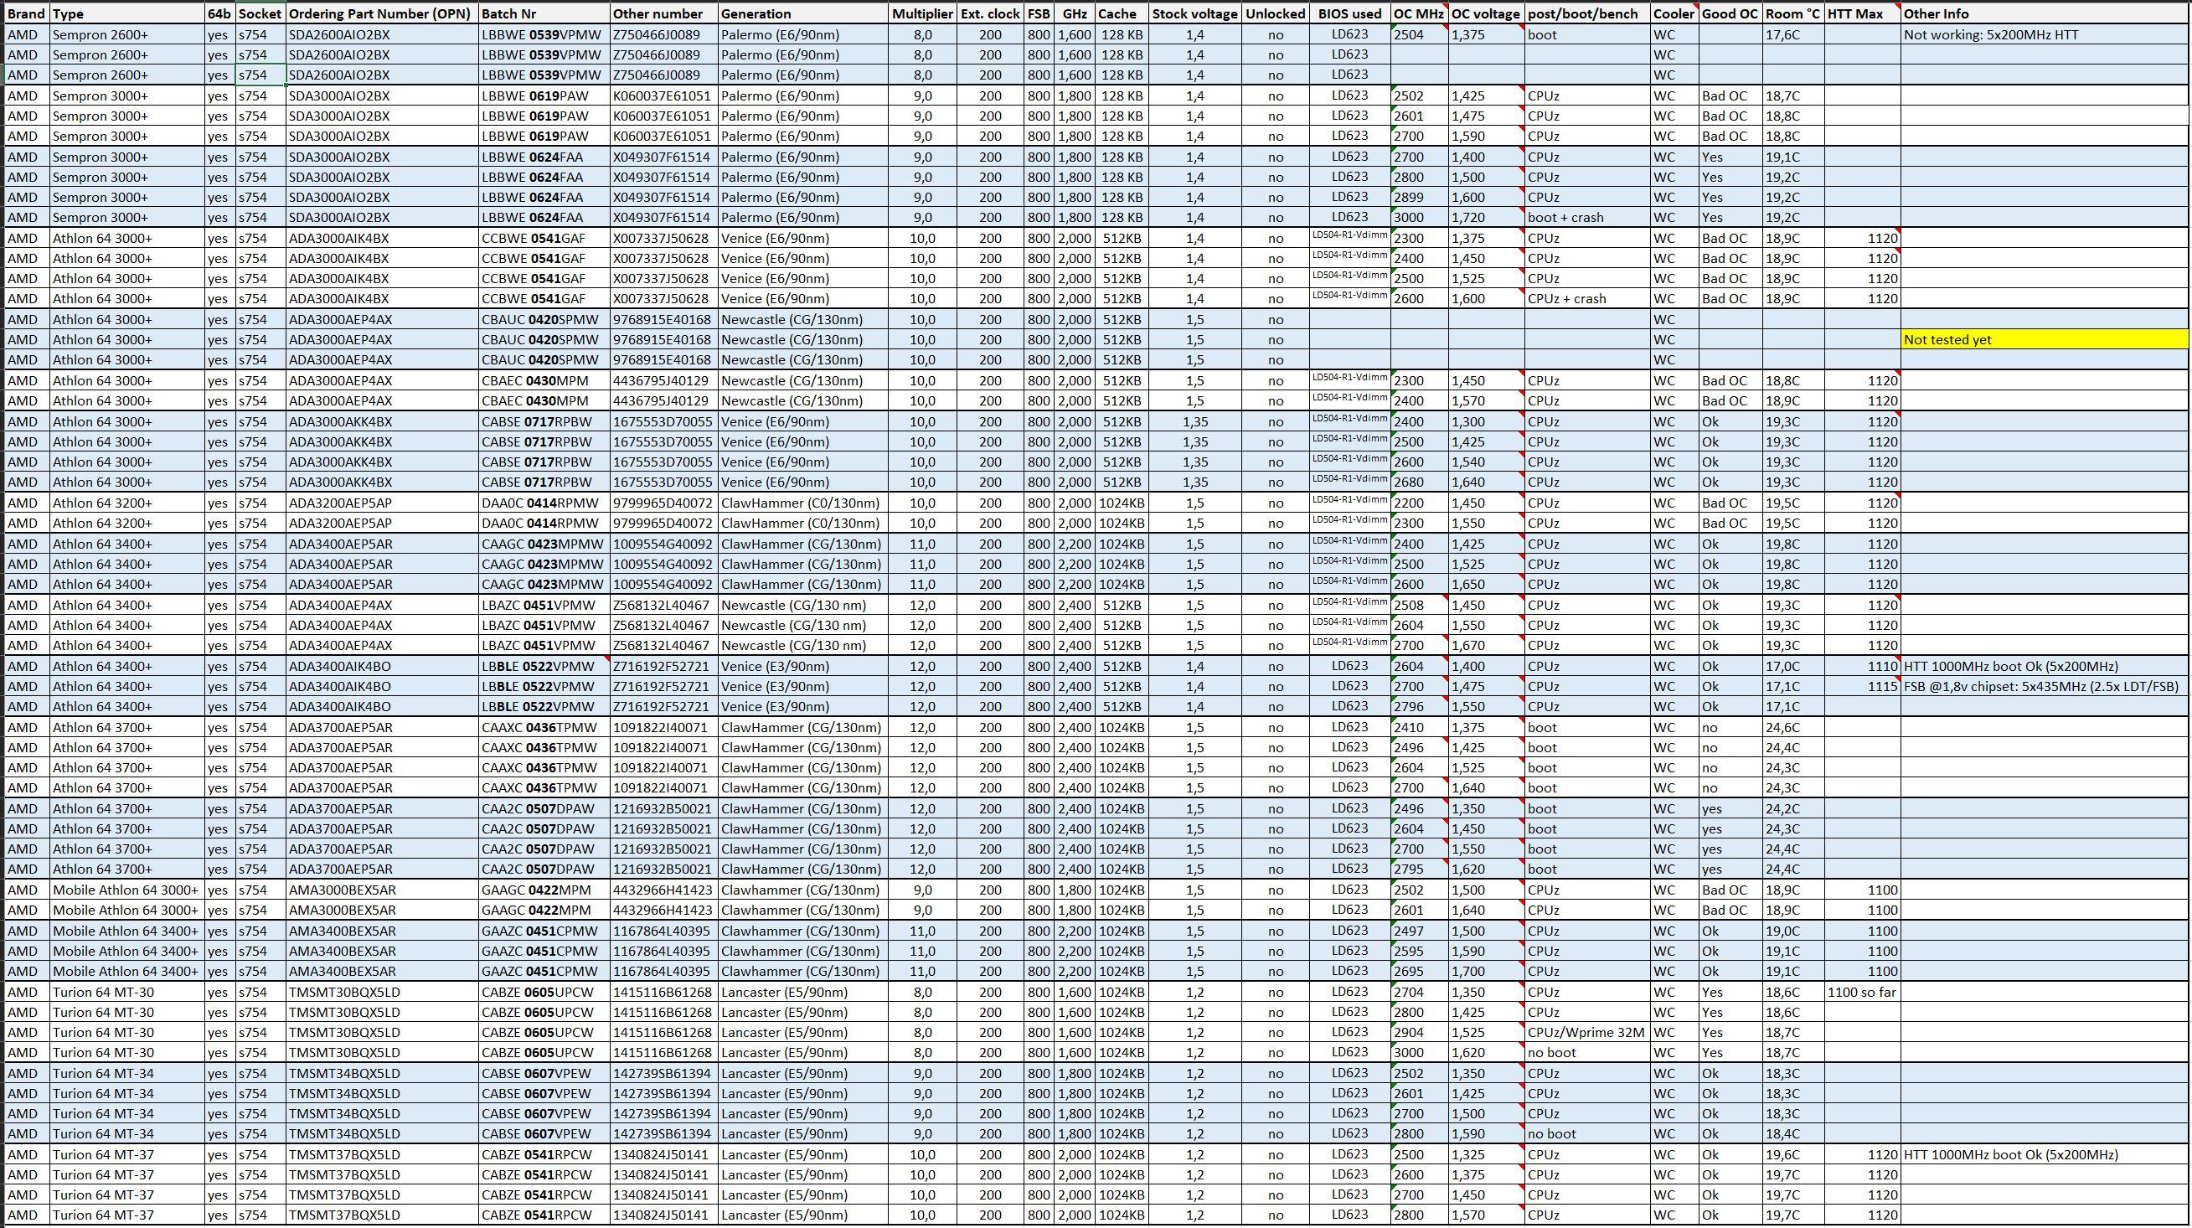Click the Cache column header
The height and width of the screenshot is (1228, 2192).
1121,13
